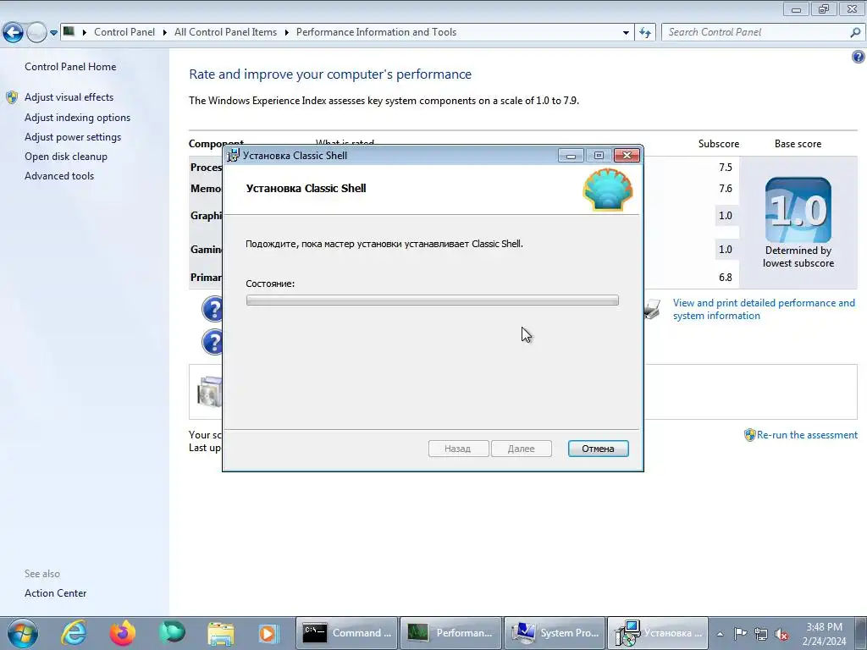Select All Control Panel Items breadcrumb
This screenshot has height=650, width=867.
click(225, 32)
